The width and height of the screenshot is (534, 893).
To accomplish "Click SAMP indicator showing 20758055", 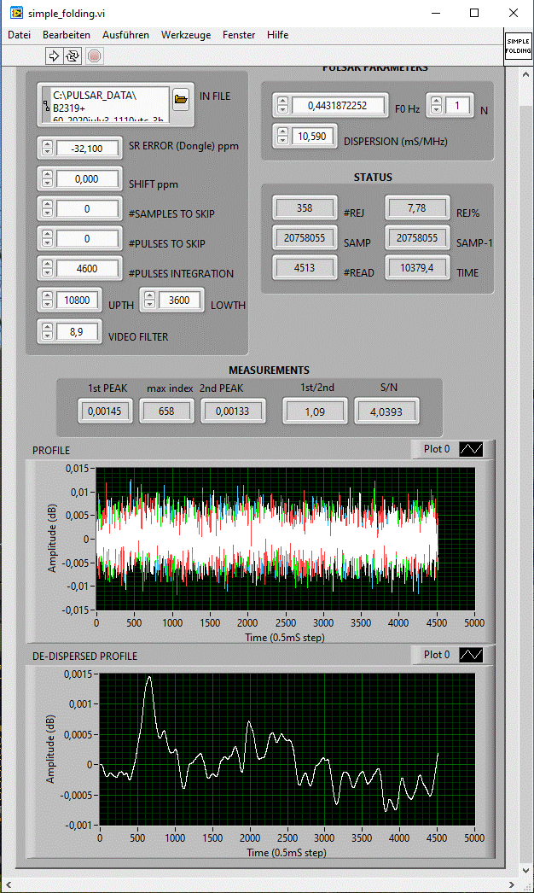I will [305, 237].
